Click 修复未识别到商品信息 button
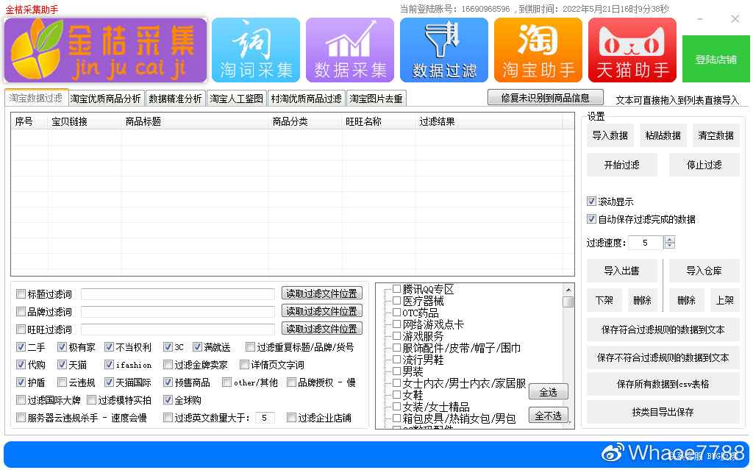Viewport: 753px width, 470px height. [x=545, y=97]
